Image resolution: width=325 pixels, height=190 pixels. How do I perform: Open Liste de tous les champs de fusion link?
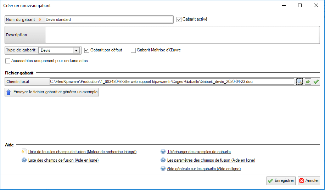coord(82,152)
